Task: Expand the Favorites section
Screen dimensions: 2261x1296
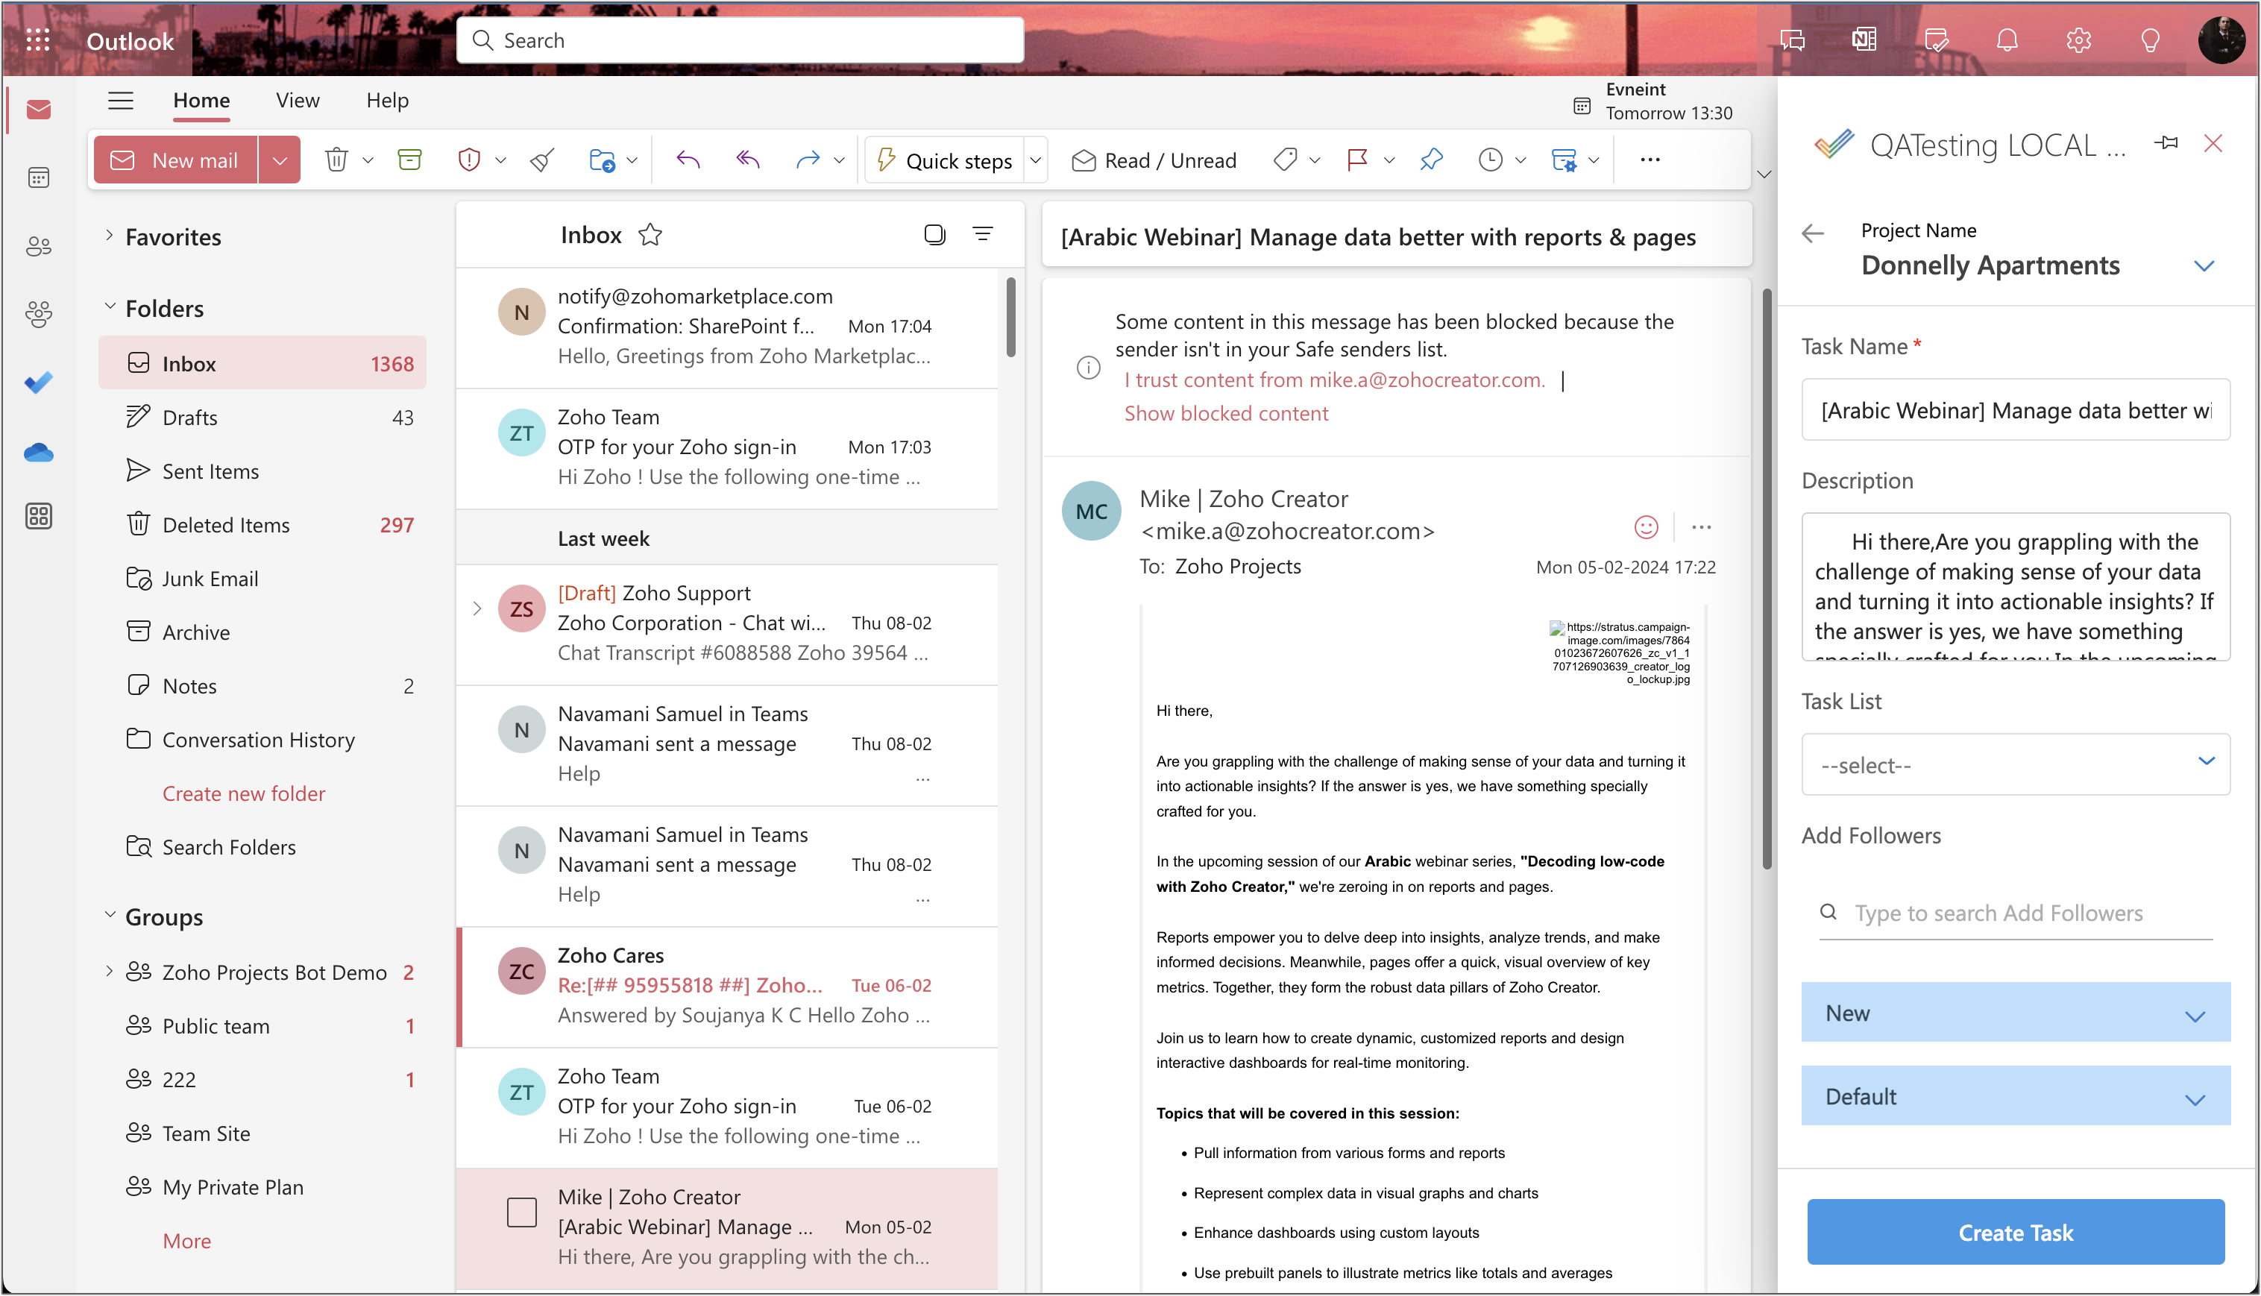Action: point(110,236)
